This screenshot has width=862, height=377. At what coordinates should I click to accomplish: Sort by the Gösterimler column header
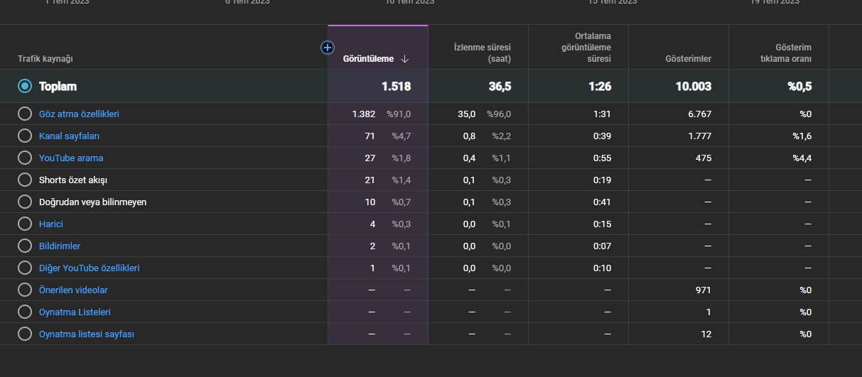688,59
